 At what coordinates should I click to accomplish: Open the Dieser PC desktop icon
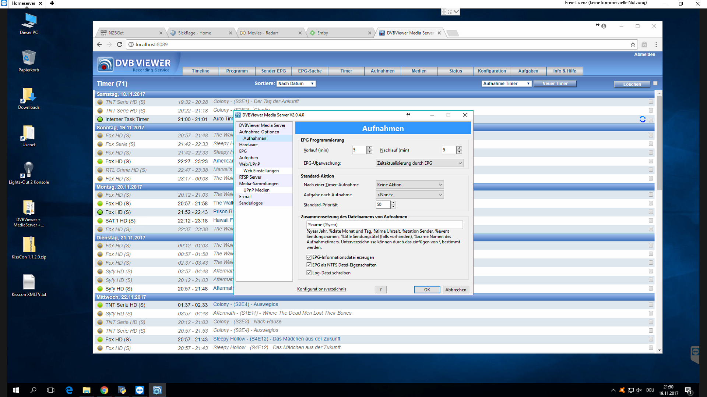pos(29,24)
